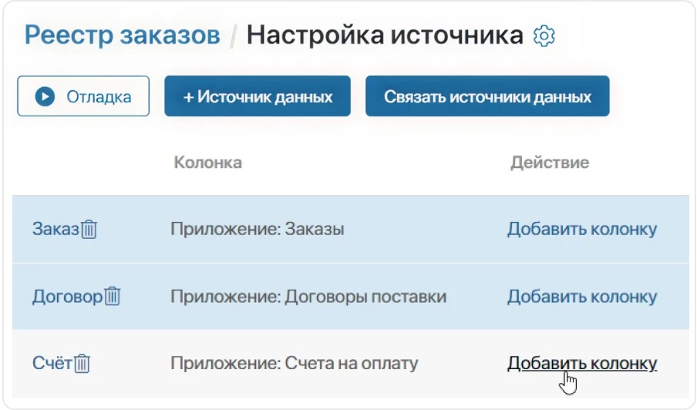Click the Колонка column header

pos(208,163)
